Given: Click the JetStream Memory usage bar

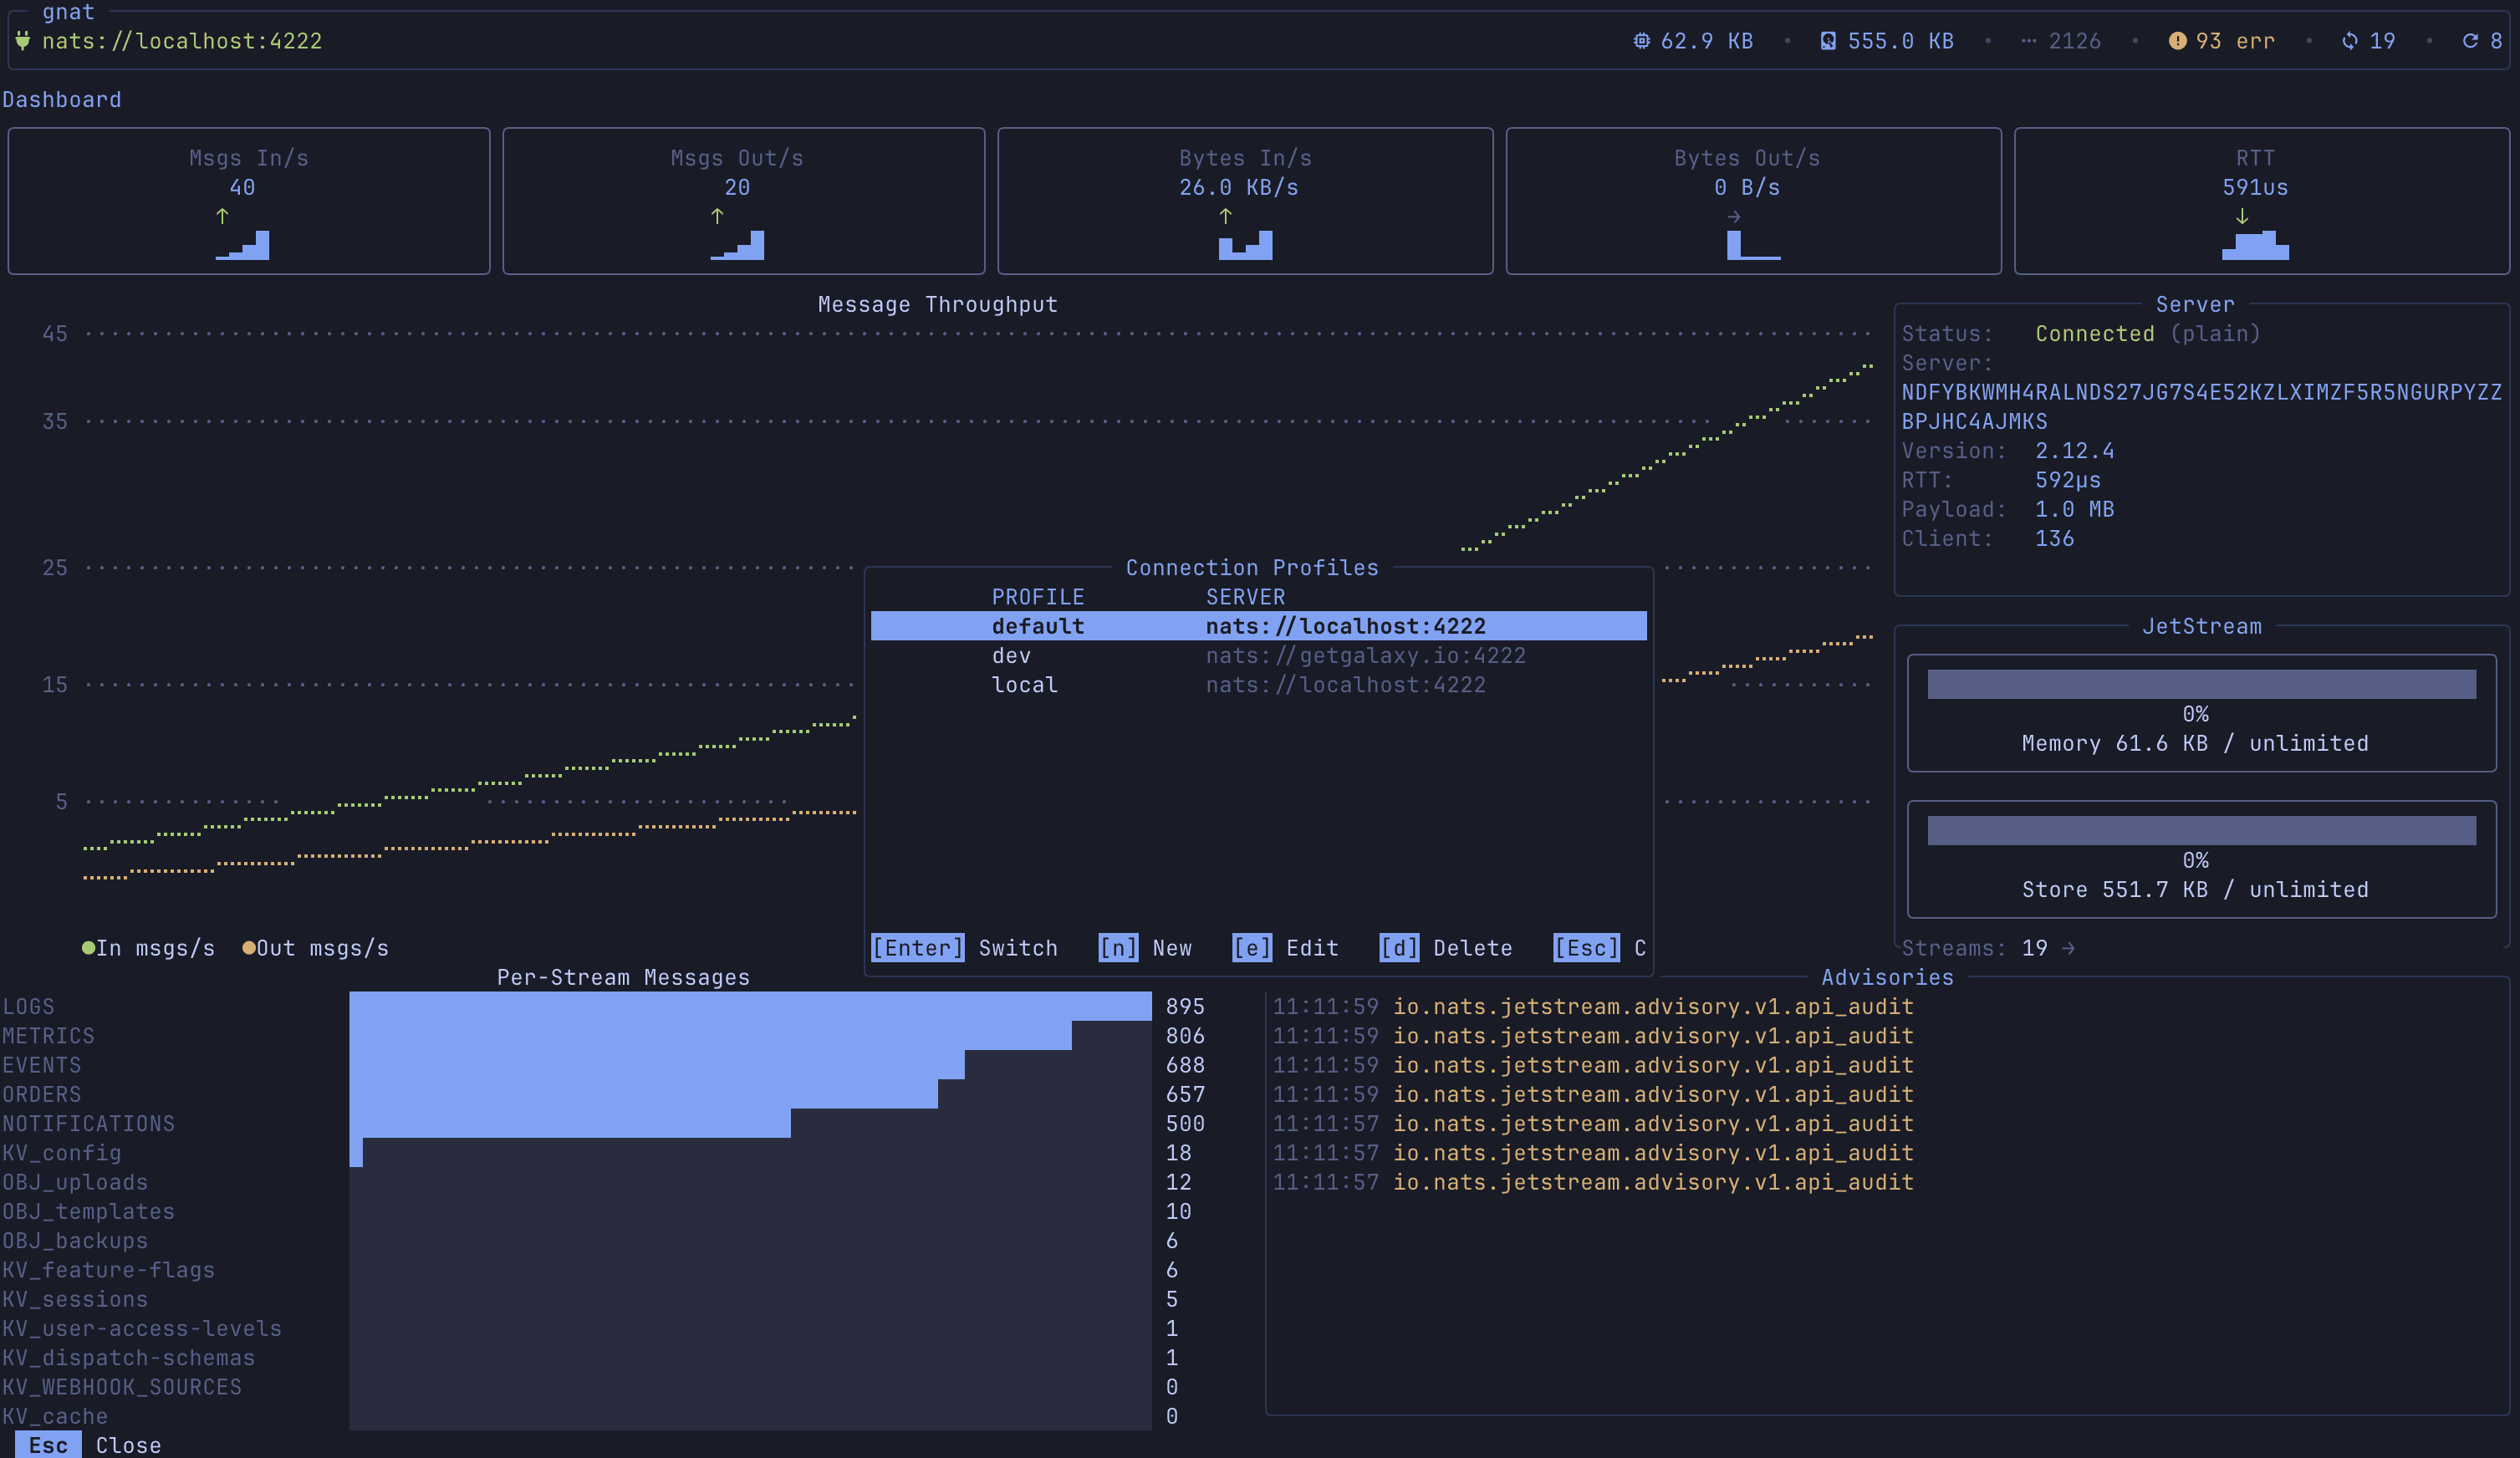Looking at the screenshot, I should point(2201,685).
